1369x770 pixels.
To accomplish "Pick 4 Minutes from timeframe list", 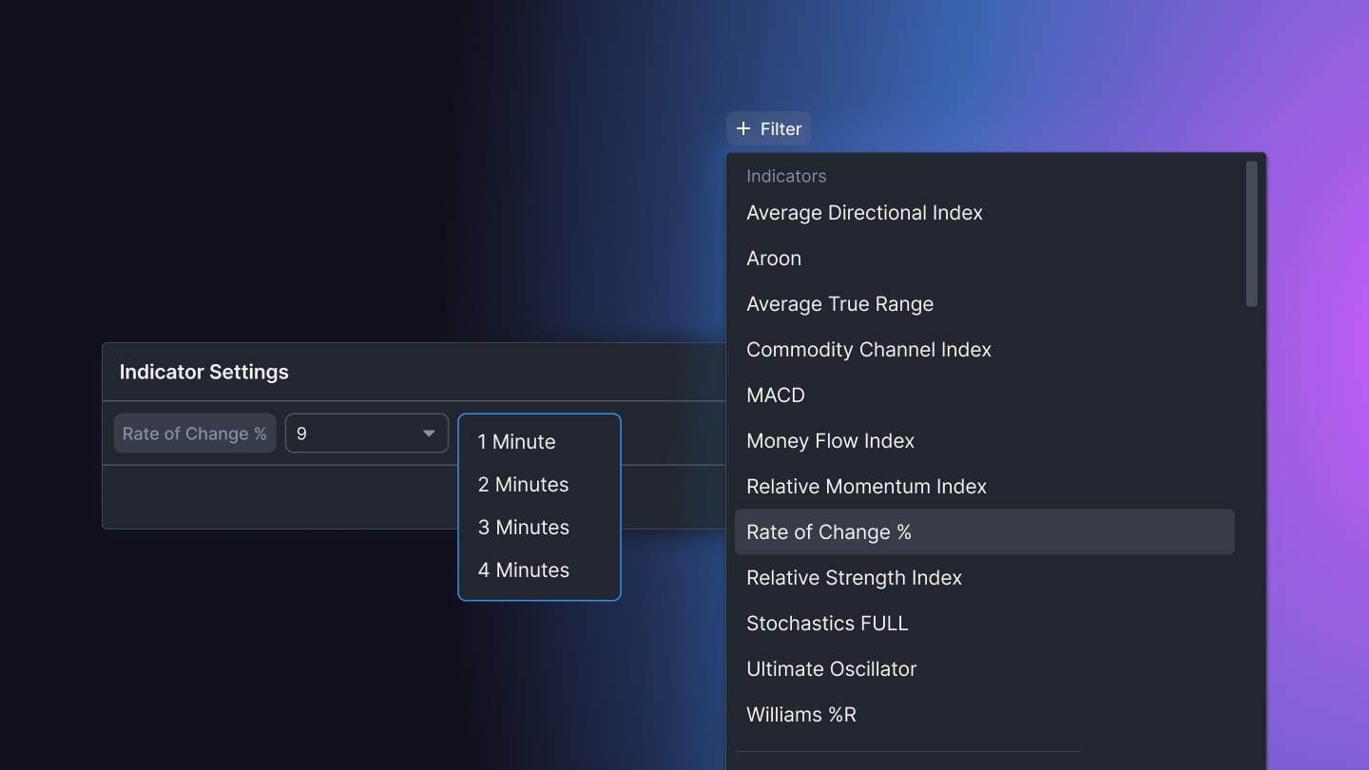I will (x=524, y=570).
